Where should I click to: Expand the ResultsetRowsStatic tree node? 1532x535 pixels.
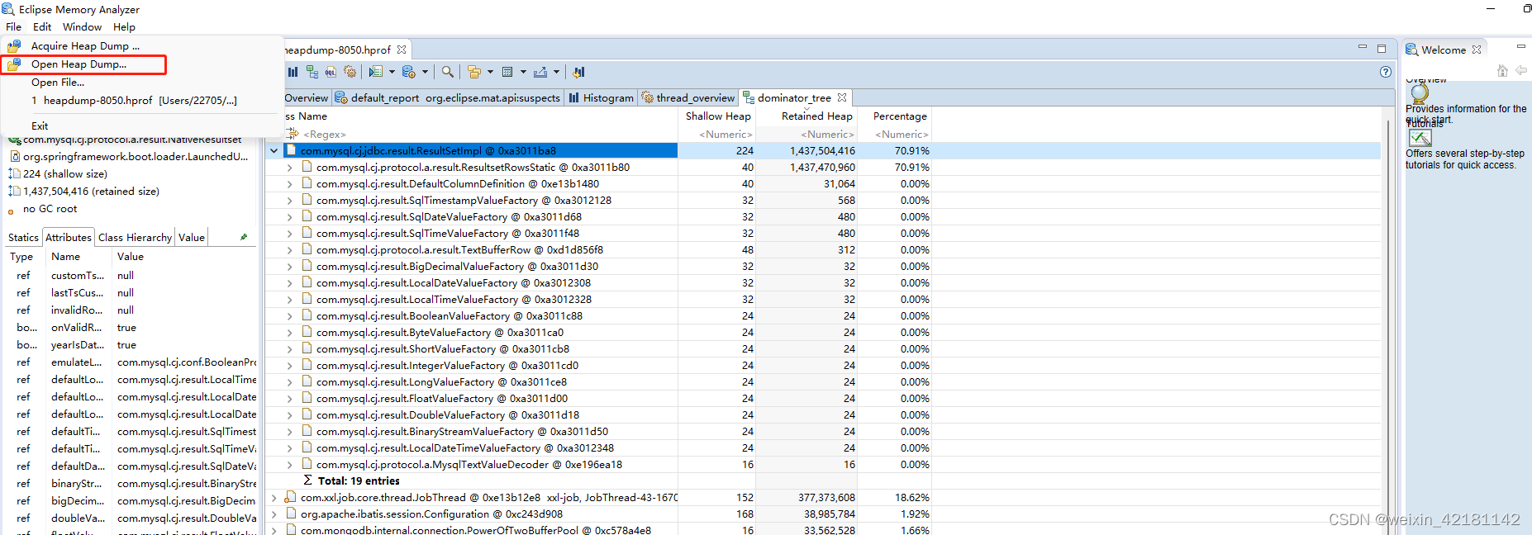(289, 168)
